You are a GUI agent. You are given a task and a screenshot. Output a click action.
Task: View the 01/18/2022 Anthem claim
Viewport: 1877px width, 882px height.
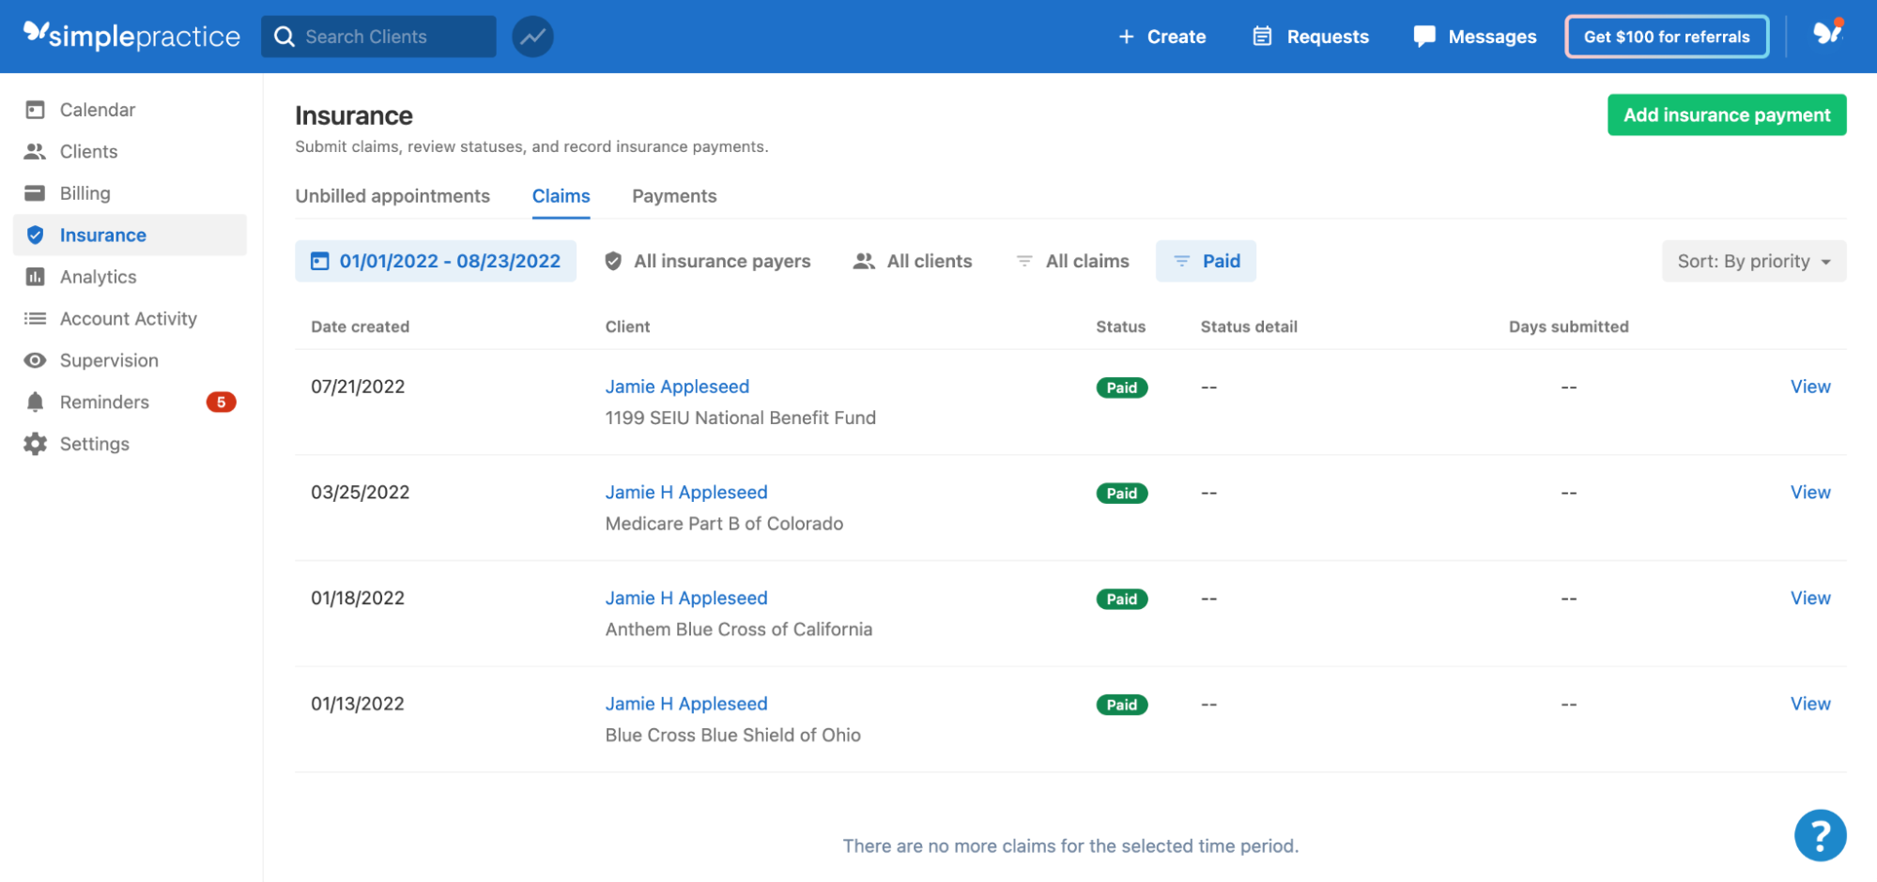coord(1810,599)
